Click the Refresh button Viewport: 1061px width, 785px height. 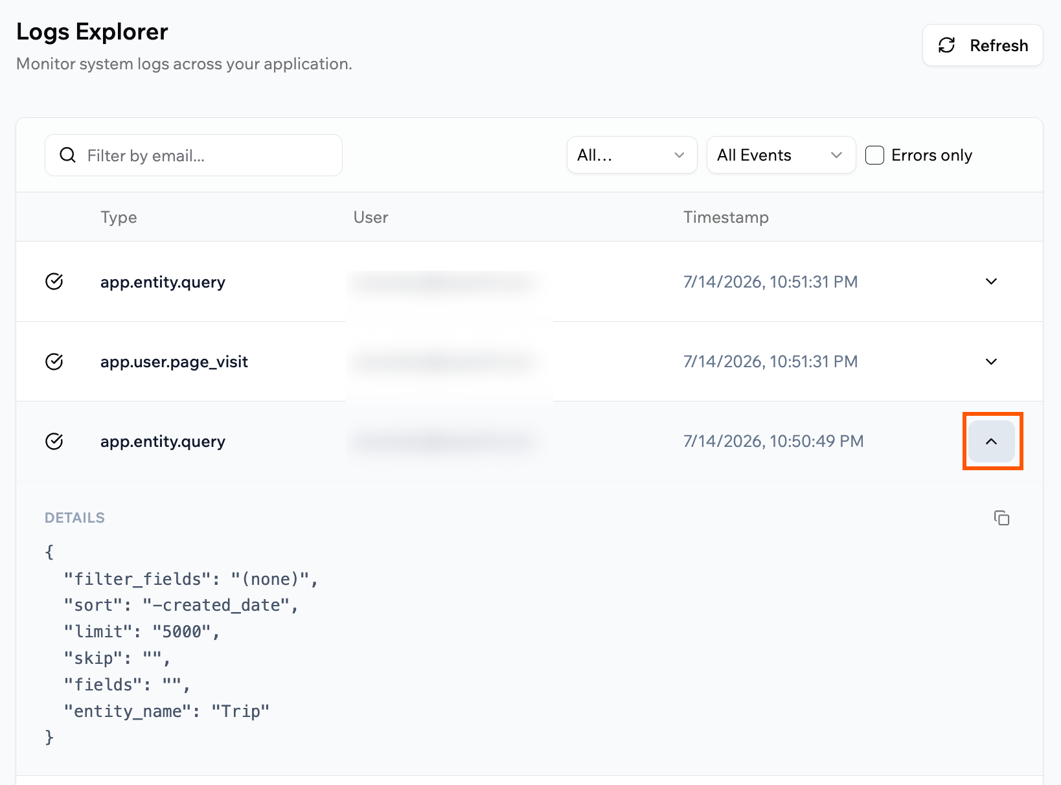(983, 45)
